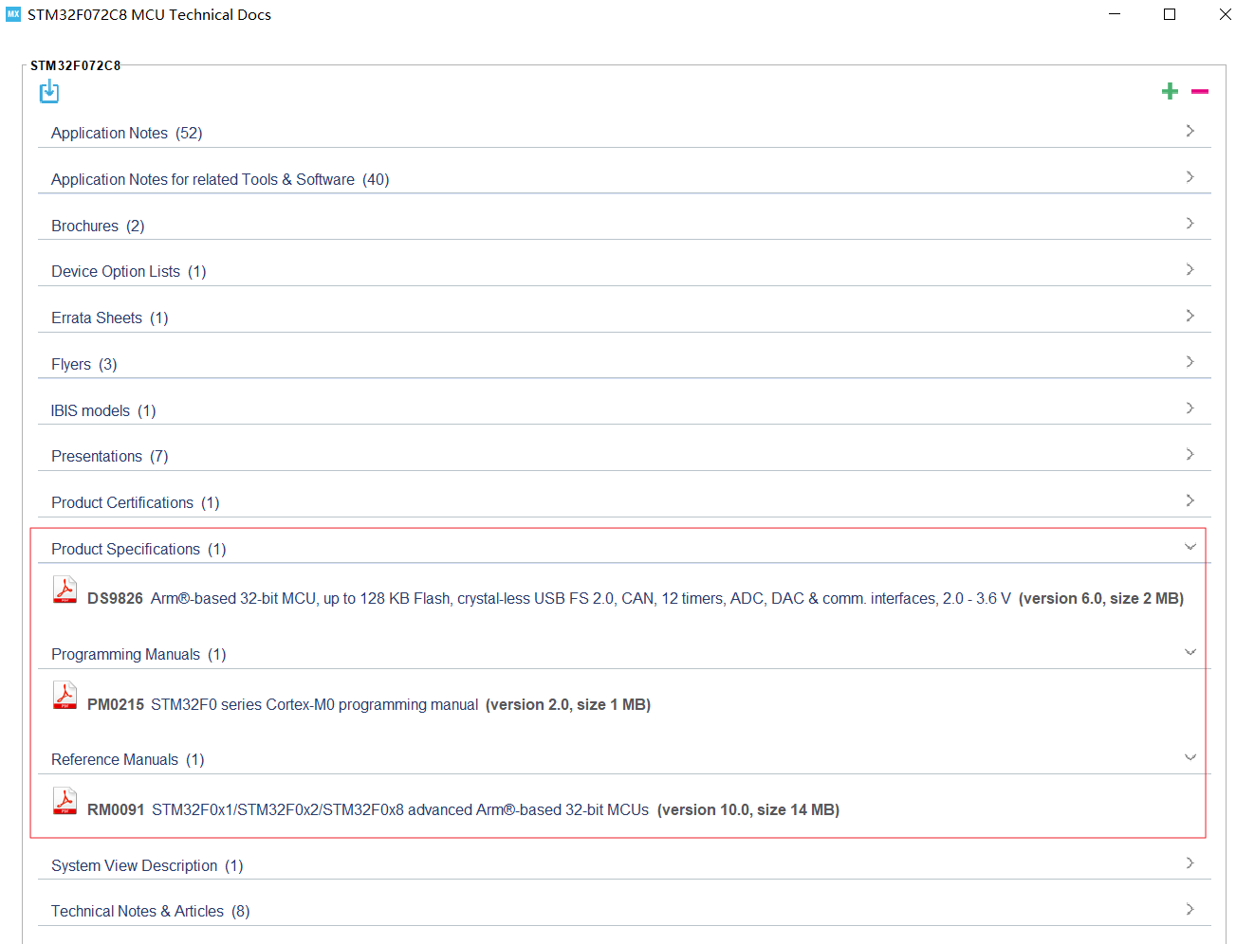This screenshot has height=944, width=1236.
Task: Click PM0215 version 2.0, size 1 MB text
Action: (x=568, y=705)
